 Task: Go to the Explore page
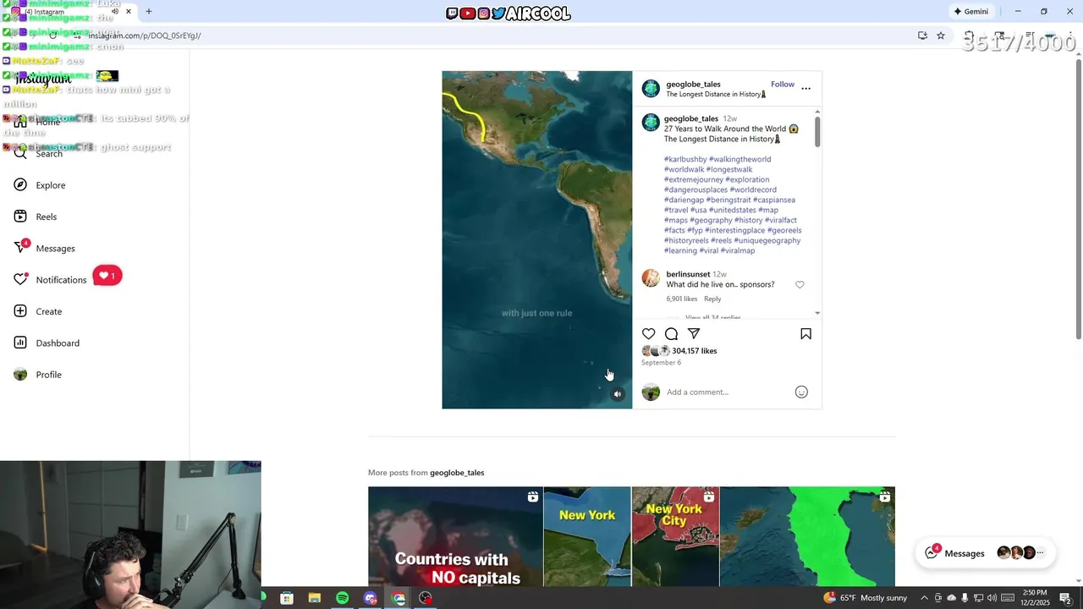point(40,185)
